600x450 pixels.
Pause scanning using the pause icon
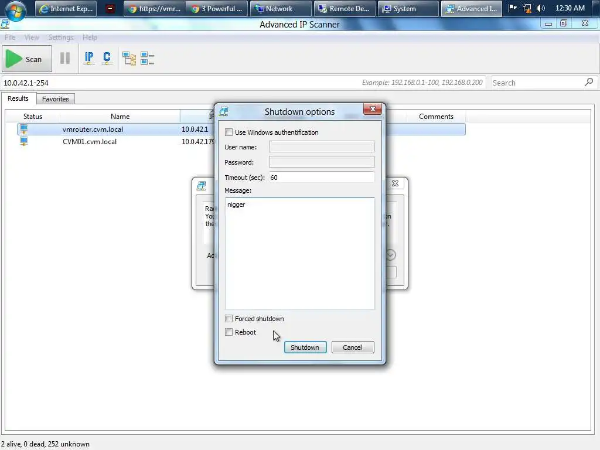[x=65, y=58]
